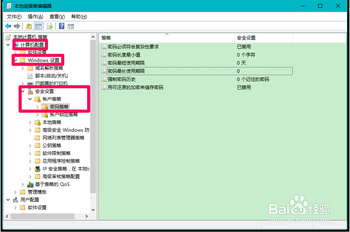
Task: Toggle the Show/Hide Action Pane toolbar button
Action: click(71, 26)
